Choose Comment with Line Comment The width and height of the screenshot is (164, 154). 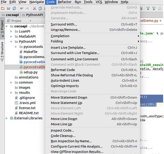coord(93,59)
